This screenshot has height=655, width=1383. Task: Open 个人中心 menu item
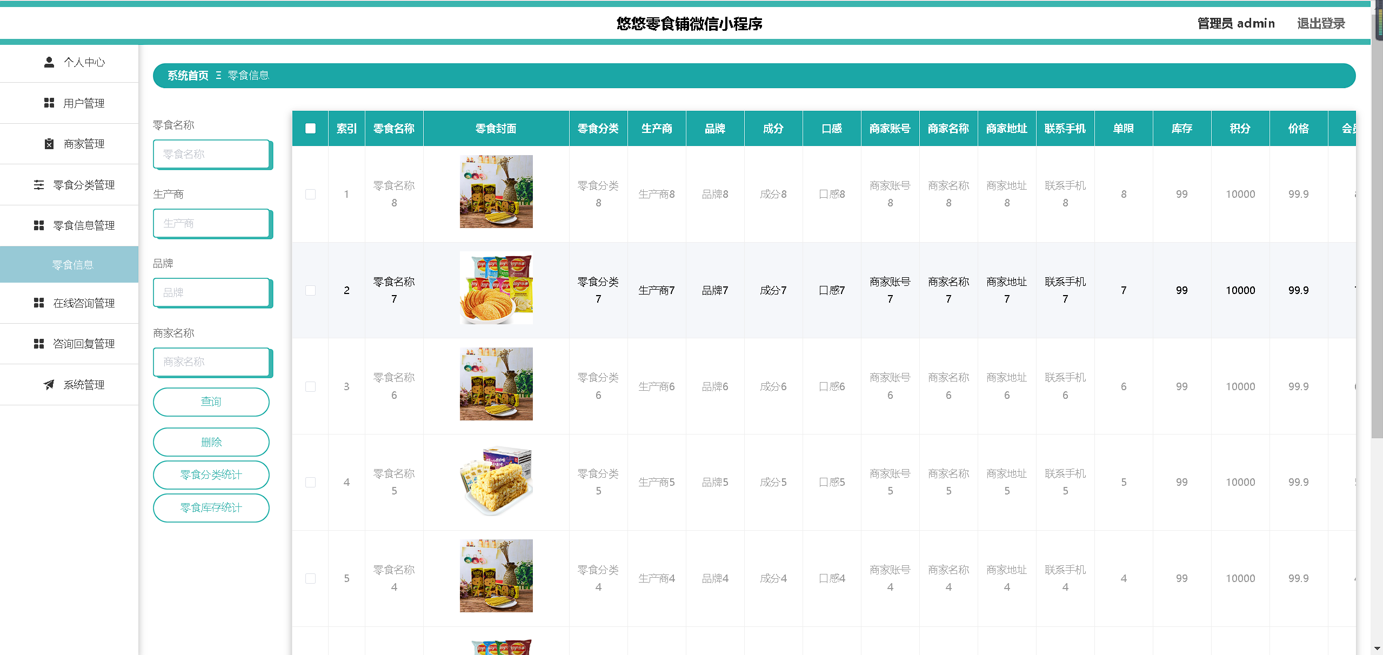(69, 62)
